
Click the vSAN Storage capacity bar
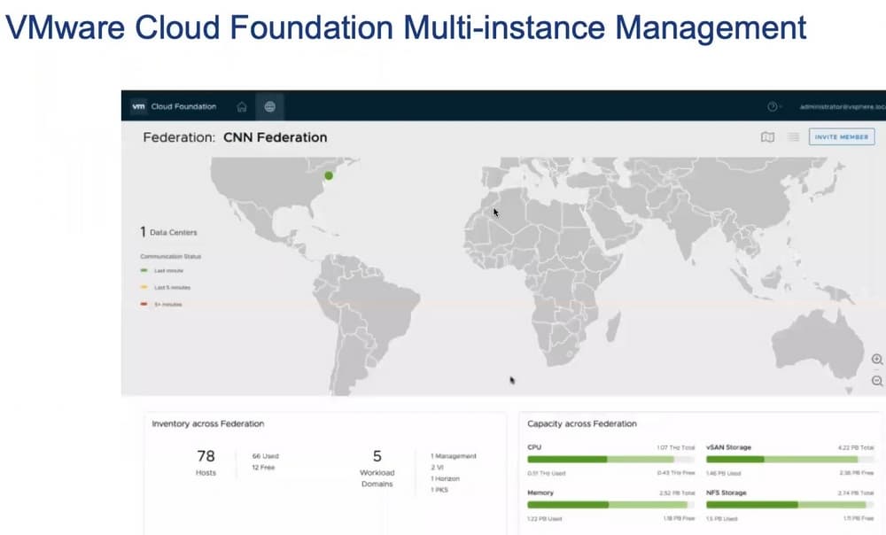point(789,460)
